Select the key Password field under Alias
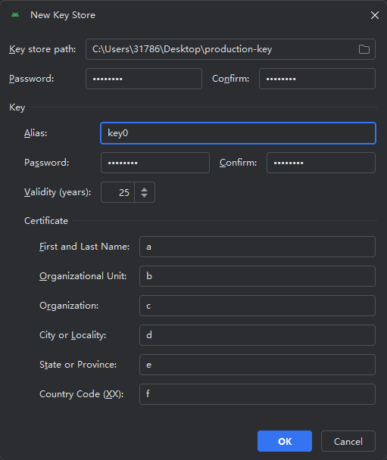This screenshot has height=460, width=387. point(155,163)
